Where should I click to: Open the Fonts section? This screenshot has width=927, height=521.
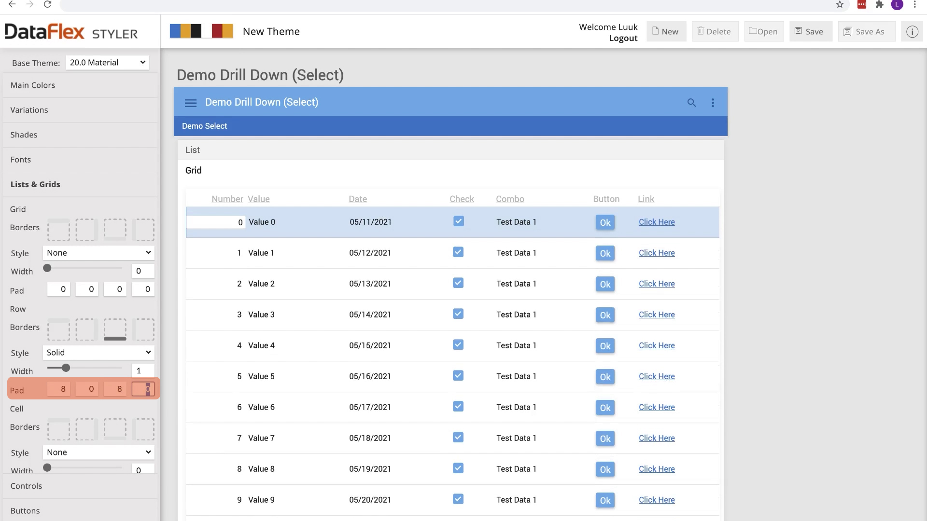pos(21,160)
